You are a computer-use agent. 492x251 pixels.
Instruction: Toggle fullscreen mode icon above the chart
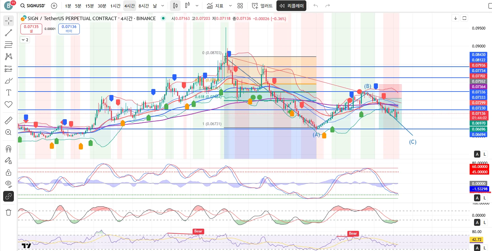coord(464,18)
